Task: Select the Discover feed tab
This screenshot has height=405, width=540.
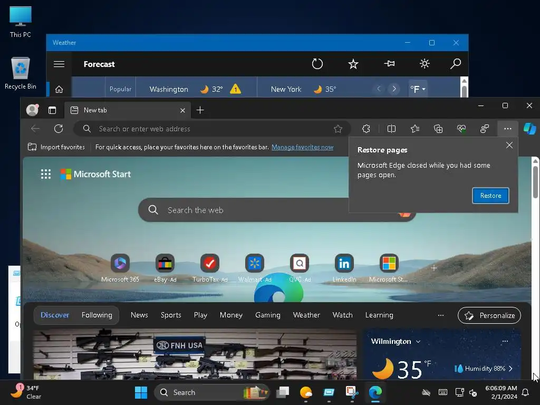Action: pyautogui.click(x=55, y=315)
